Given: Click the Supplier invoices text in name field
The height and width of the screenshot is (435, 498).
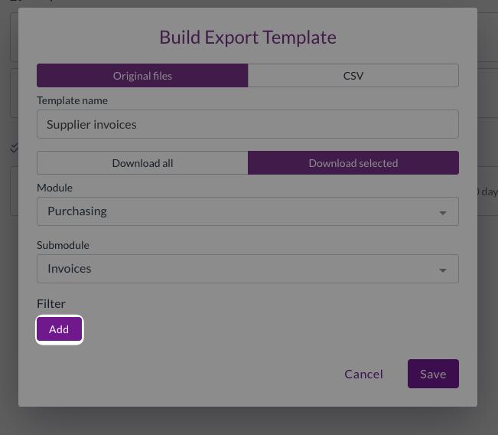Looking at the screenshot, I should 92,124.
